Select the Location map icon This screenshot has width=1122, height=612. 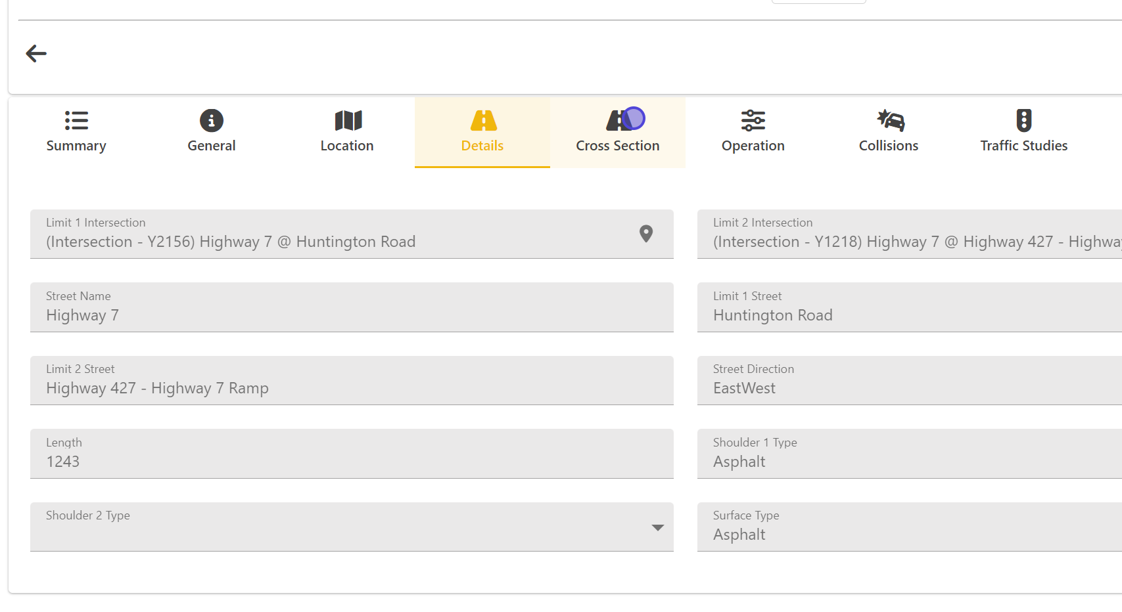[348, 121]
